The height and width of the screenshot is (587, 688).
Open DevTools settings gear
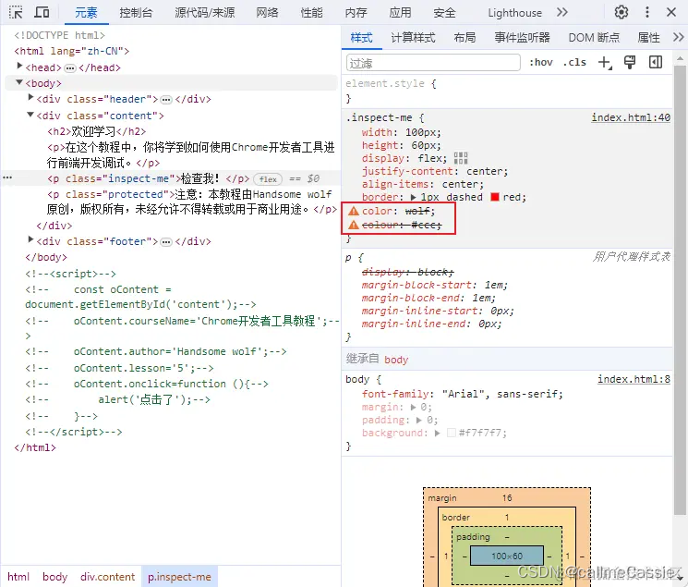coord(621,12)
